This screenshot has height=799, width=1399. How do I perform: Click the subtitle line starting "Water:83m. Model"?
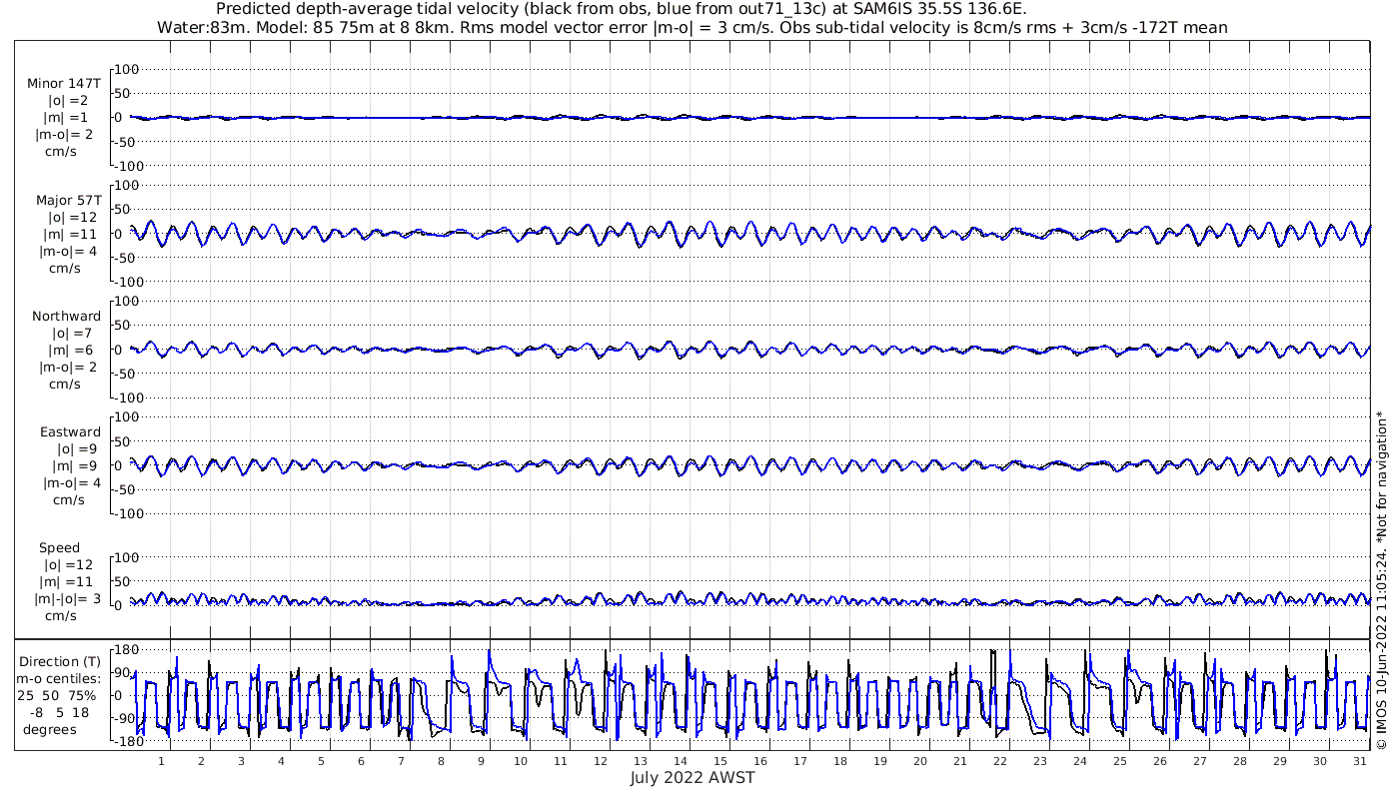point(693,28)
